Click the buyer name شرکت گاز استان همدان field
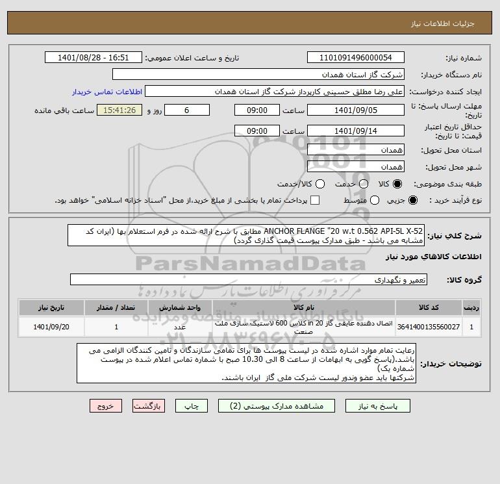The height and width of the screenshot is (484, 500). click(258, 74)
